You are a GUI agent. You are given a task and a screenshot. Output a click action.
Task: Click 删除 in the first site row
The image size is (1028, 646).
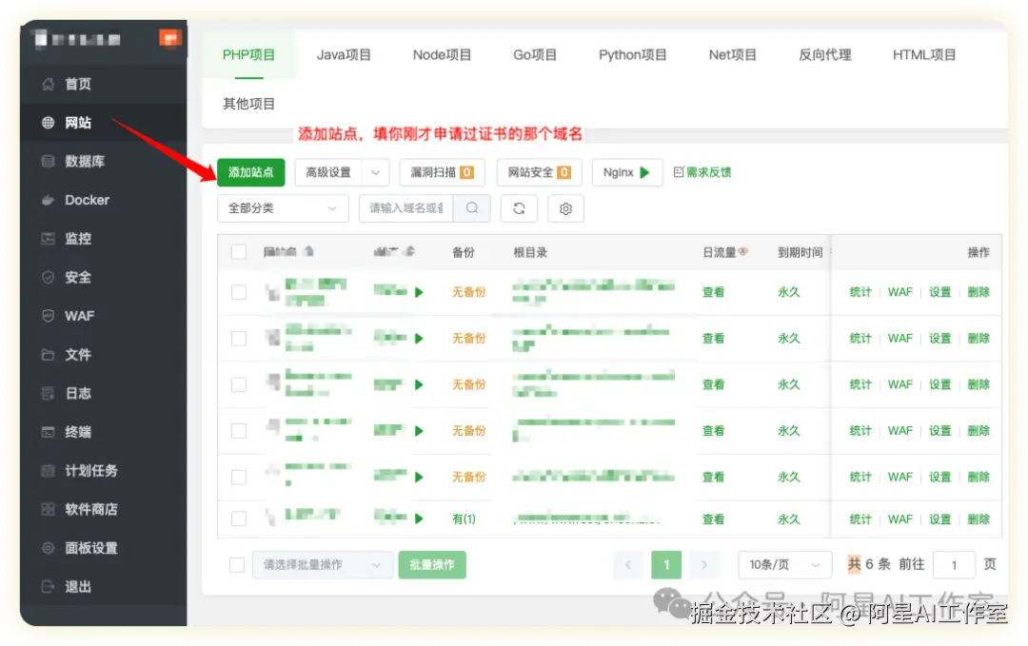(x=979, y=292)
